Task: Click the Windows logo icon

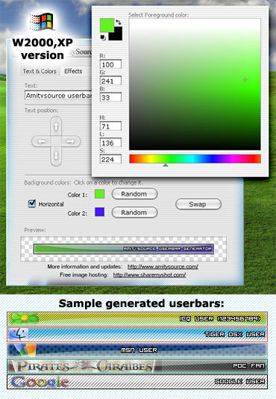Action: pos(42,22)
